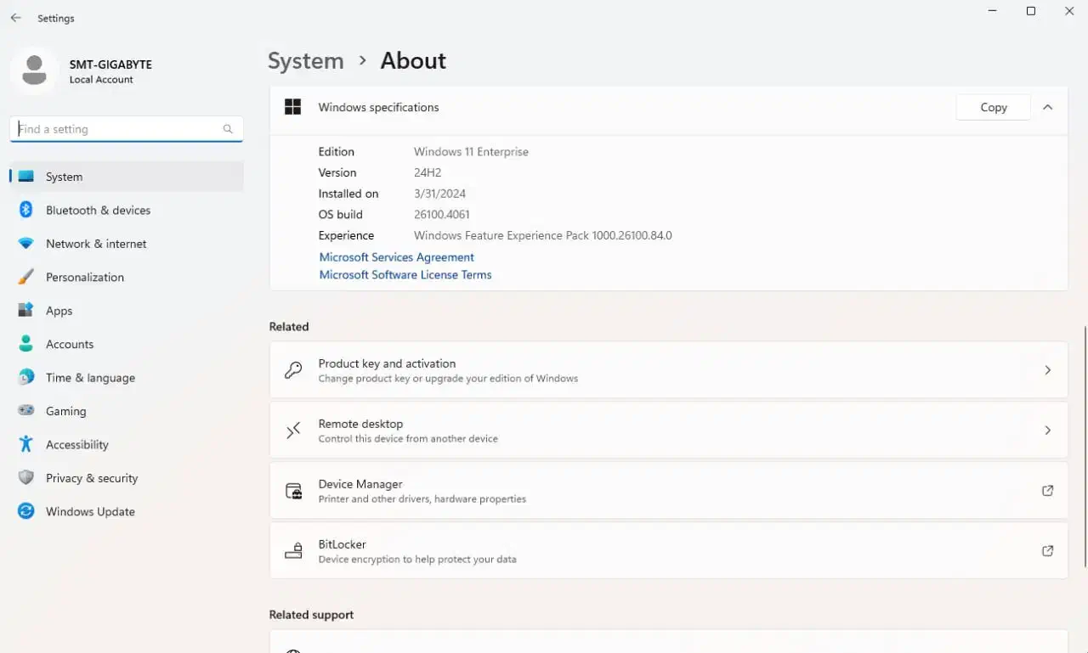Click the Privacy & security shield icon
This screenshot has height=653, width=1088.
(26, 478)
